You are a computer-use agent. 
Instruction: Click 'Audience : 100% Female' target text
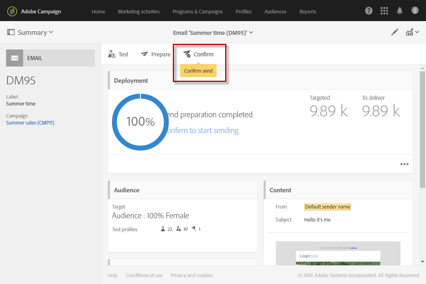tap(150, 215)
